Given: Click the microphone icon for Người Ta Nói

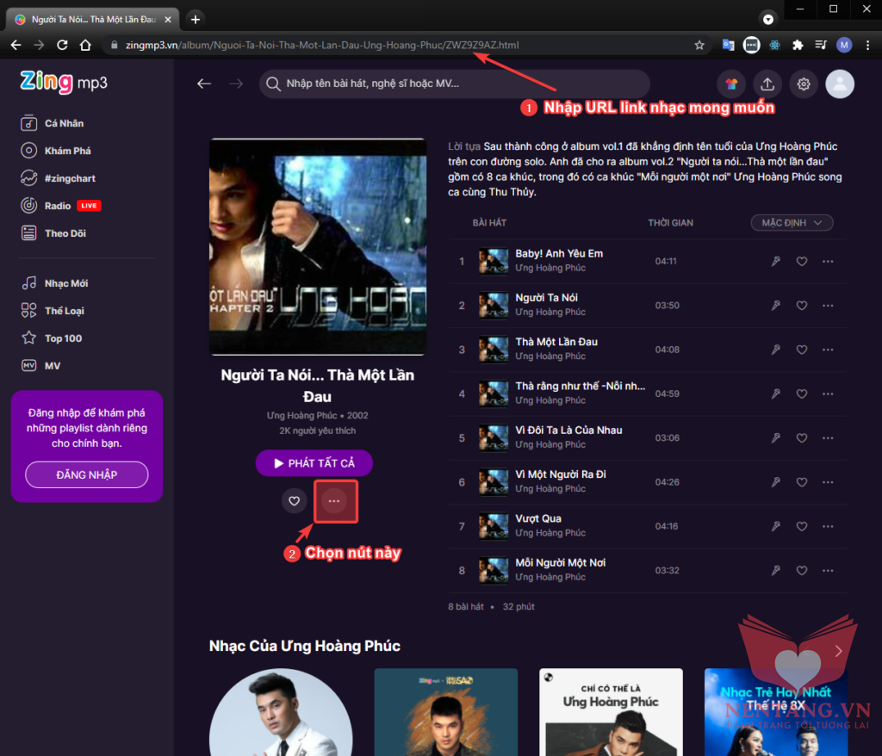Looking at the screenshot, I should (775, 306).
